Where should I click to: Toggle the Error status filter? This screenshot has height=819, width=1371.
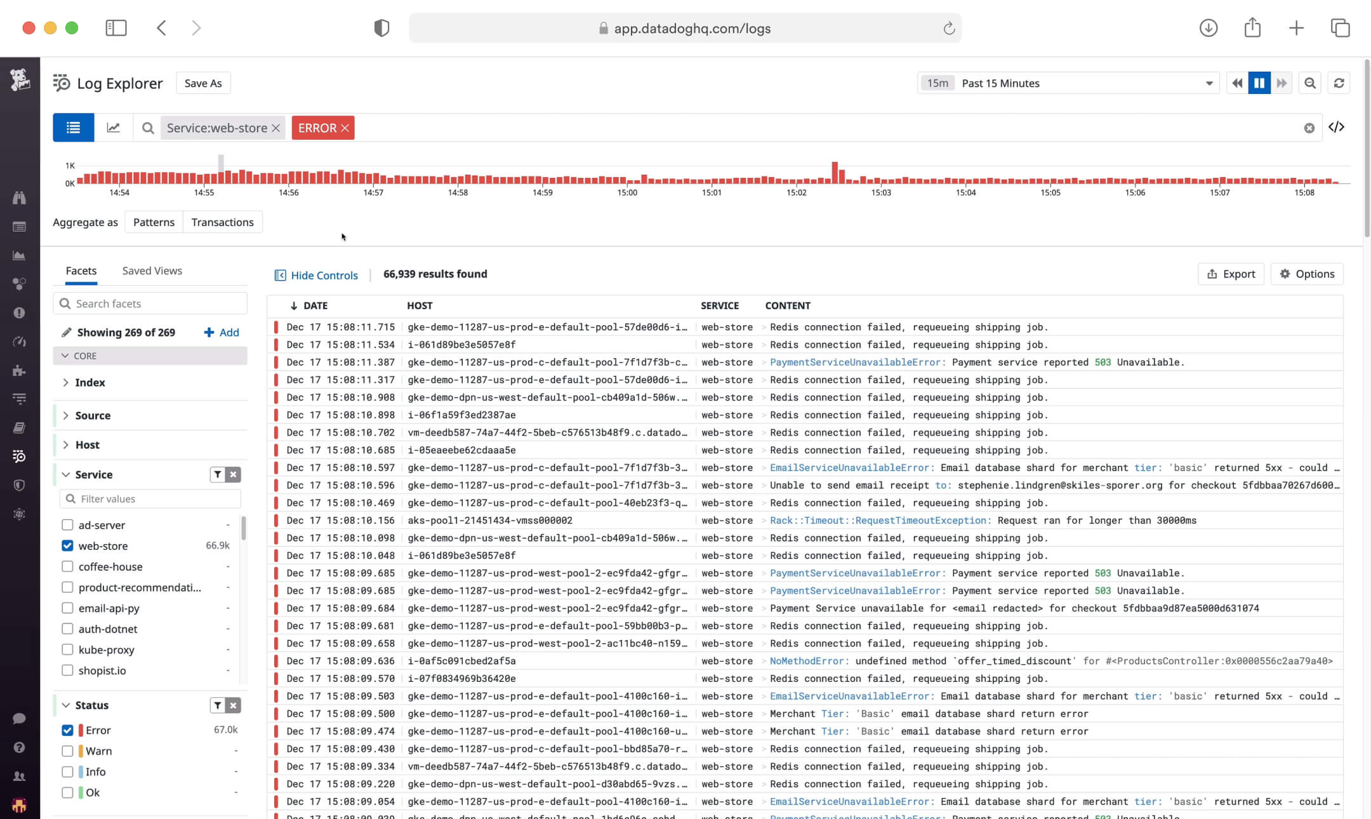coord(66,729)
